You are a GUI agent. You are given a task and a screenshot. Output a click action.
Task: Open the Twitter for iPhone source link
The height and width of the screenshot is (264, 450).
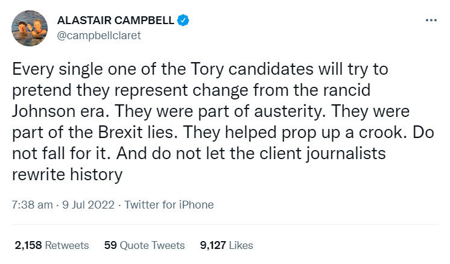coord(170,205)
